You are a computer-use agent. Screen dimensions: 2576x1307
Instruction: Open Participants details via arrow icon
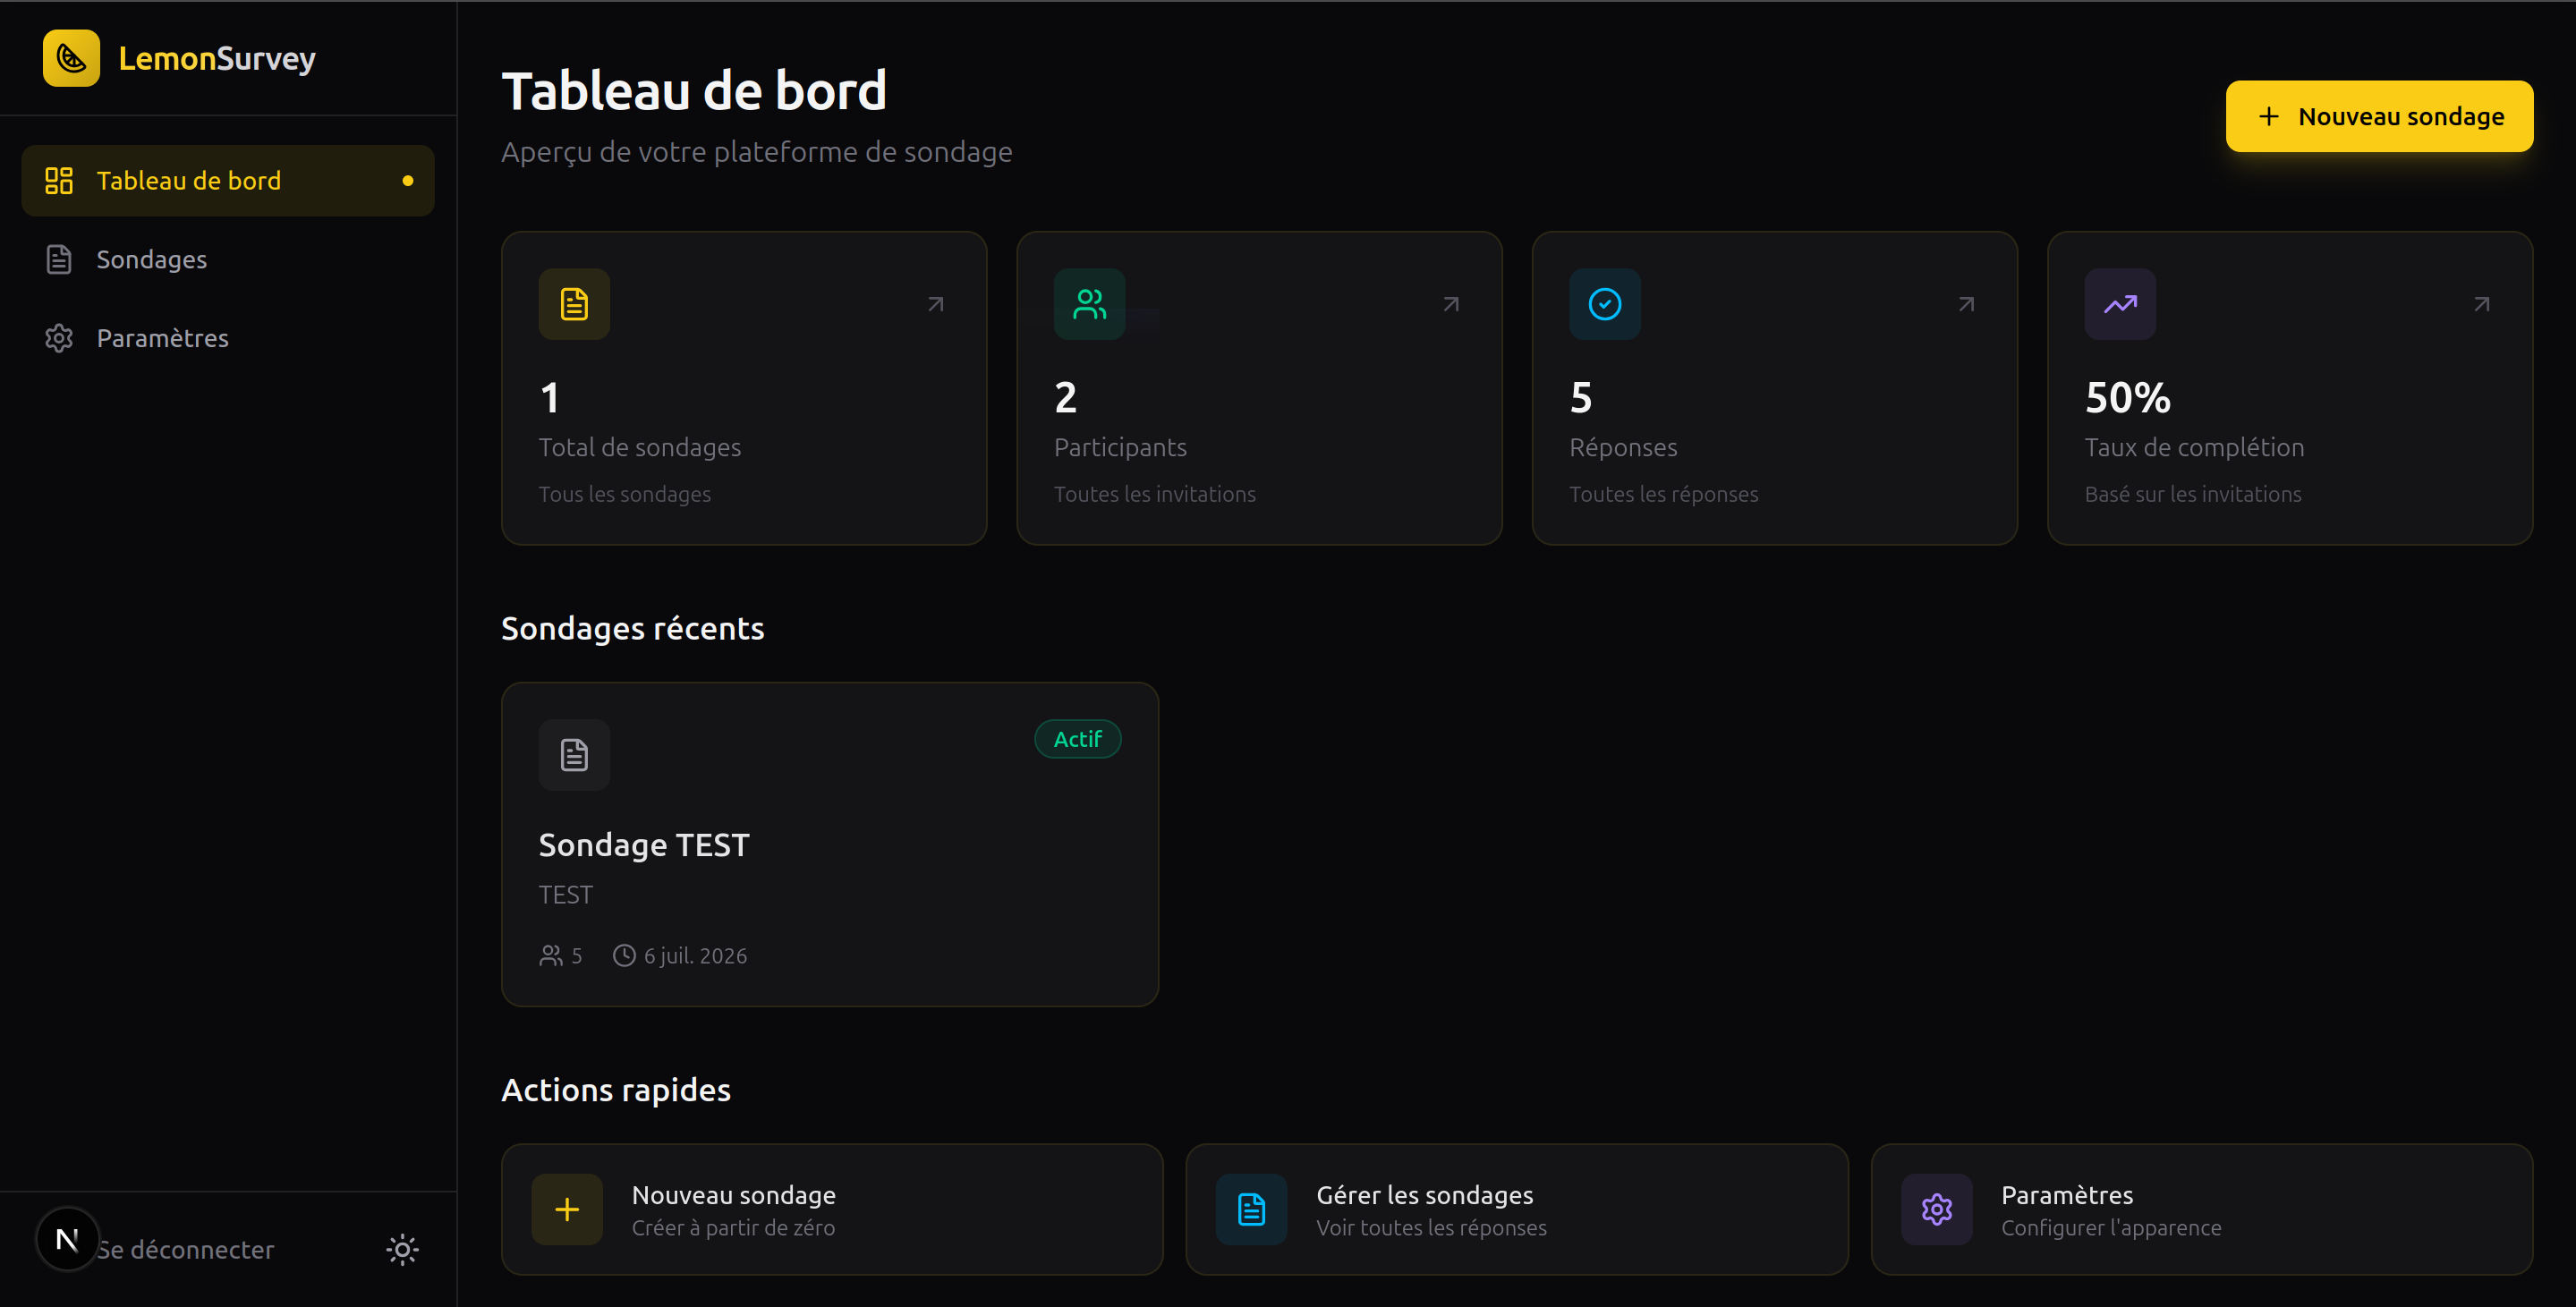1451,304
